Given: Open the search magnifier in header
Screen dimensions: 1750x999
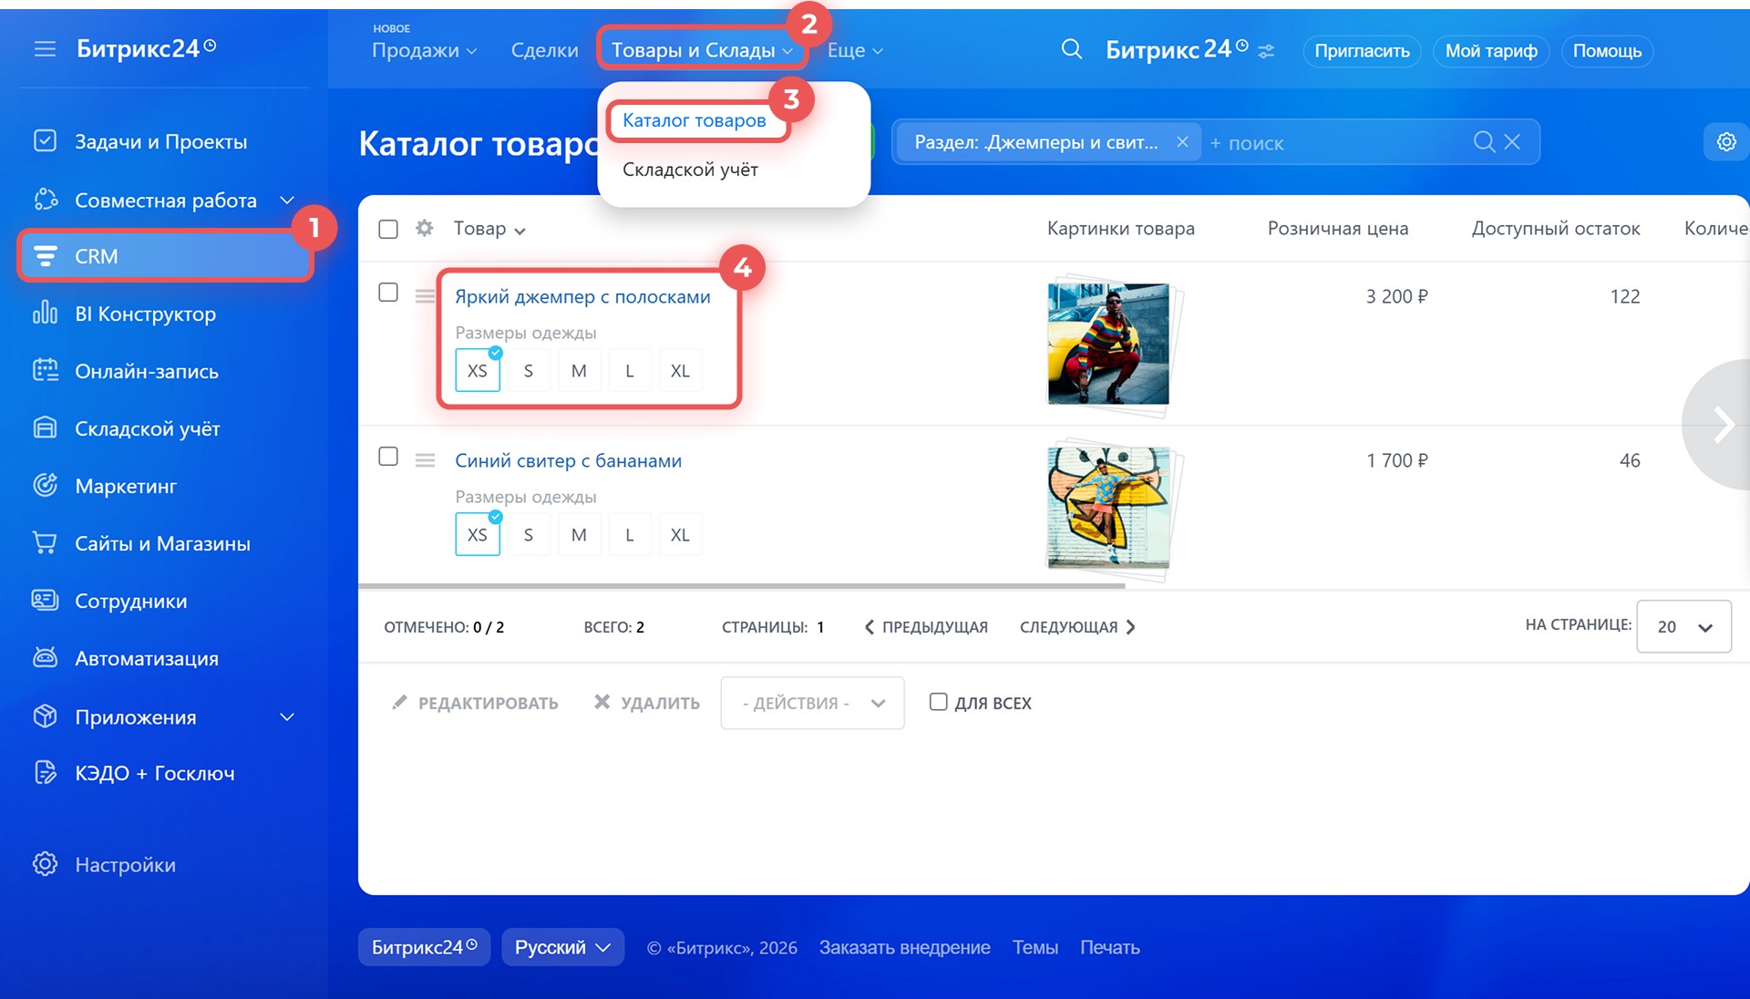Looking at the screenshot, I should (1072, 49).
